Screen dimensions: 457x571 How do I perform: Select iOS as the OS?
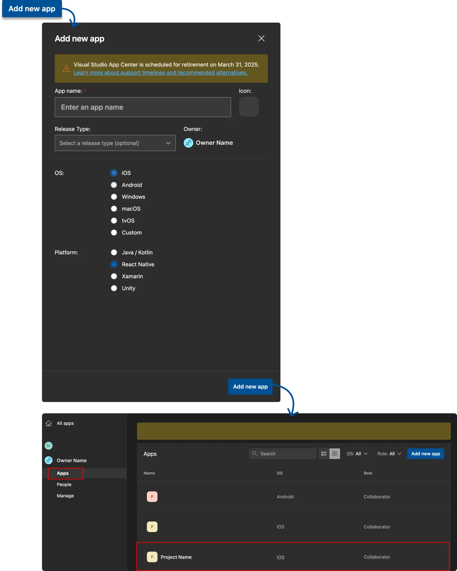coord(114,173)
